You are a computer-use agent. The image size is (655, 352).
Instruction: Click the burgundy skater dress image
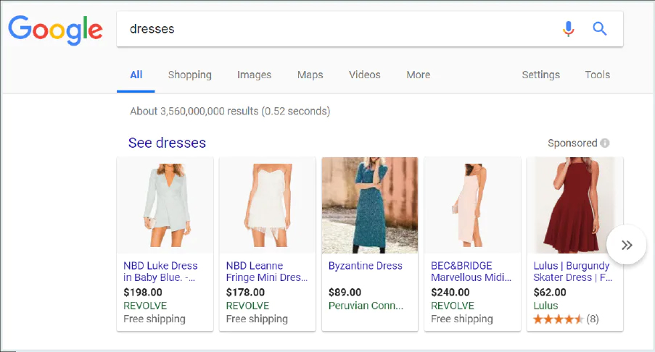tap(574, 205)
